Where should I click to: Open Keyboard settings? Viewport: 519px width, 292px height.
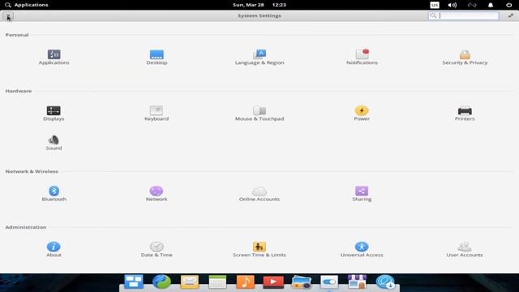(x=157, y=114)
